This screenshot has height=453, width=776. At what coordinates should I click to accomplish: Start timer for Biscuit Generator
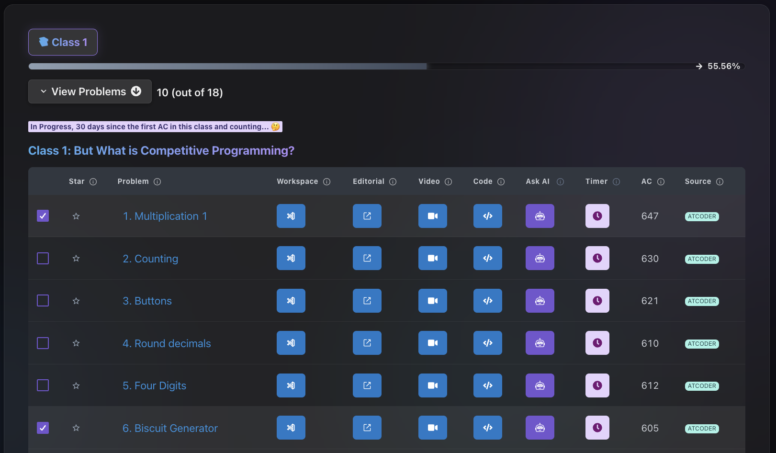pos(597,428)
